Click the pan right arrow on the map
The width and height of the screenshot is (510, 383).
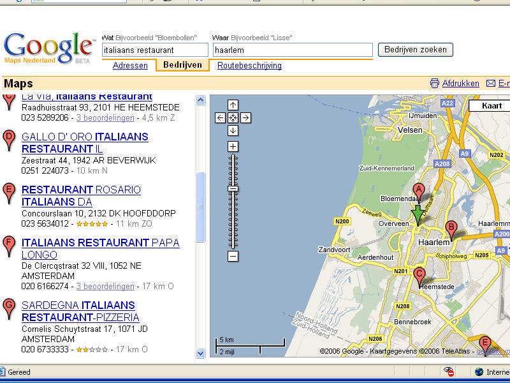click(x=247, y=117)
